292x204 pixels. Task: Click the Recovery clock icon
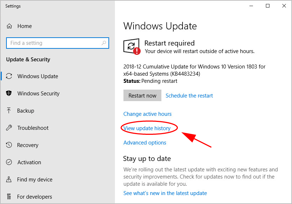pos(9,145)
